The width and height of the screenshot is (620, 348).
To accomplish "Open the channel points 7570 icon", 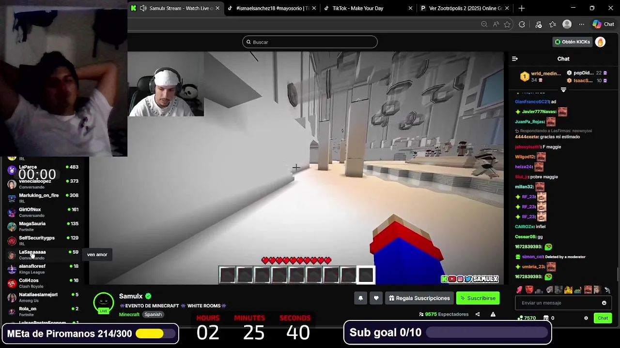I will click(x=527, y=318).
